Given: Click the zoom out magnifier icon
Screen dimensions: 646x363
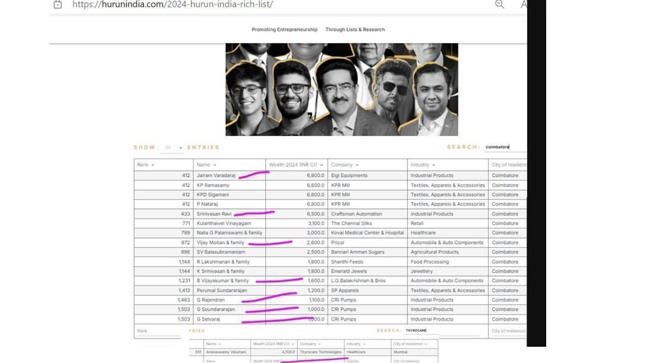Looking at the screenshot, I should click(x=499, y=4).
